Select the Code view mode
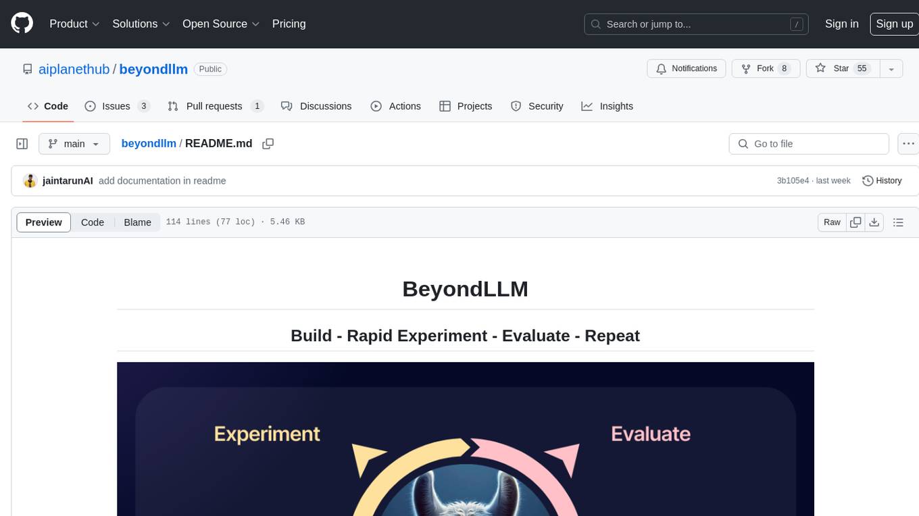Screen dimensions: 919x516 tap(93, 222)
